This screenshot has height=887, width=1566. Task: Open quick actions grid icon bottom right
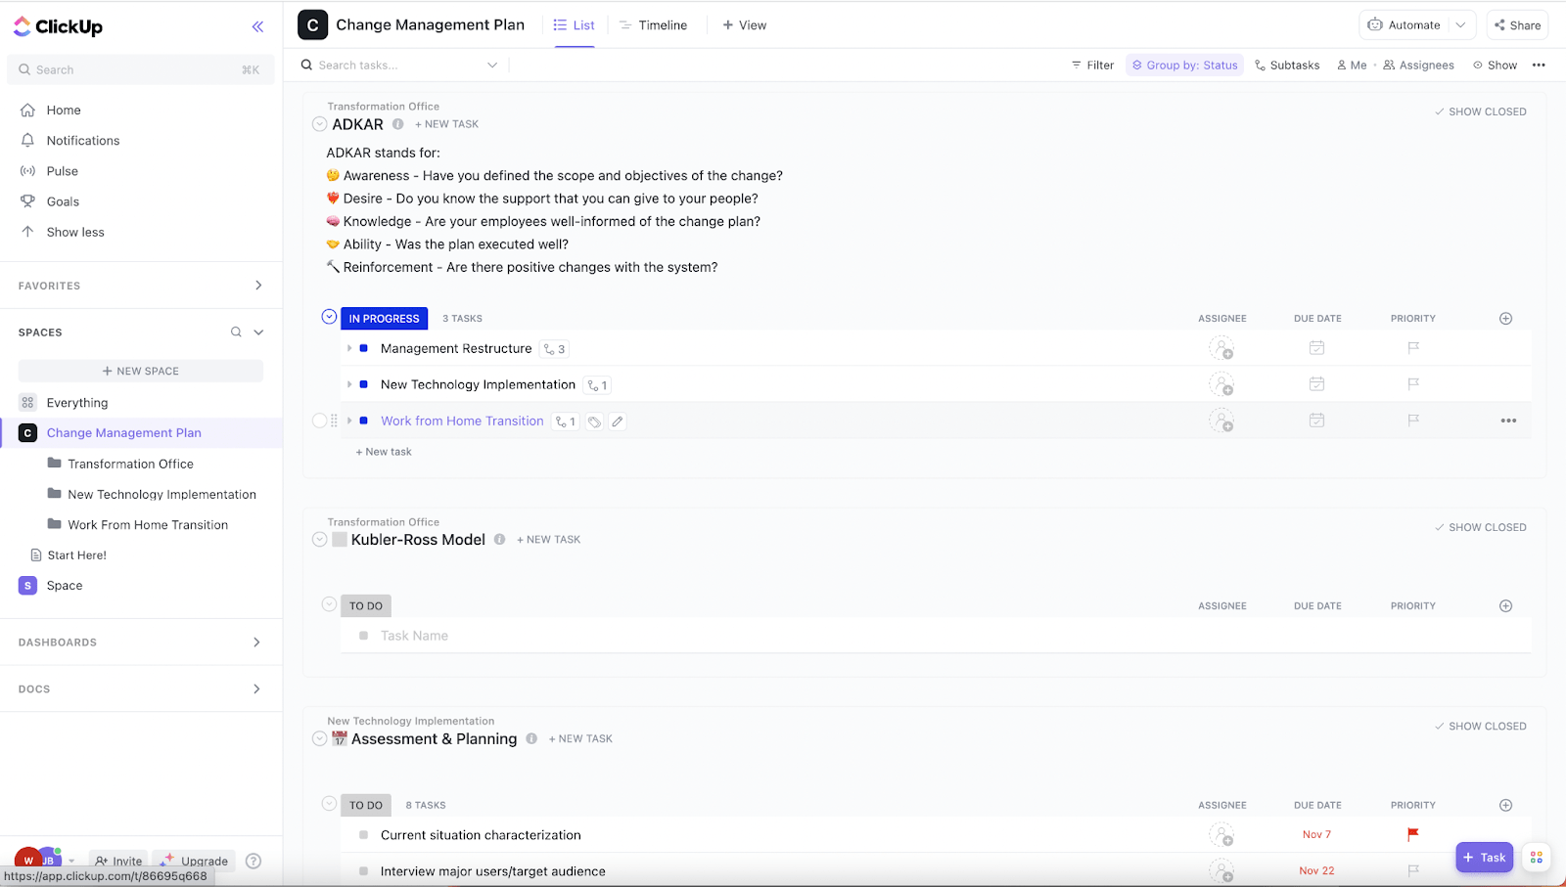tap(1537, 858)
